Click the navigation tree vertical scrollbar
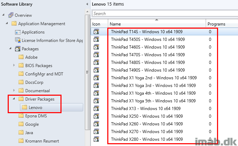238x146 pixels. click(87, 72)
